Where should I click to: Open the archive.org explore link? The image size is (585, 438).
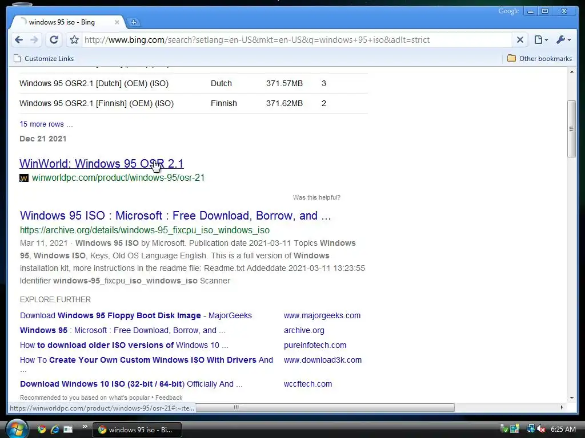304,330
